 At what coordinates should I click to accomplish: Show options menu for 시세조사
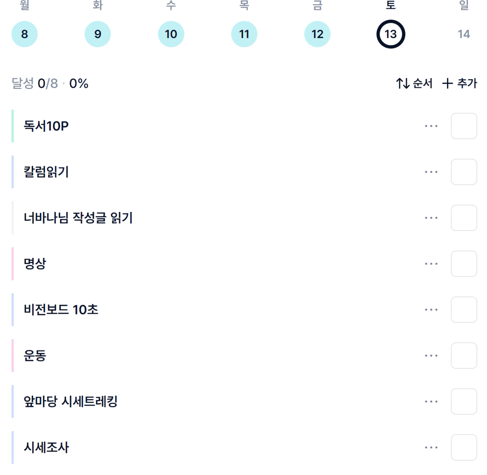(x=431, y=447)
